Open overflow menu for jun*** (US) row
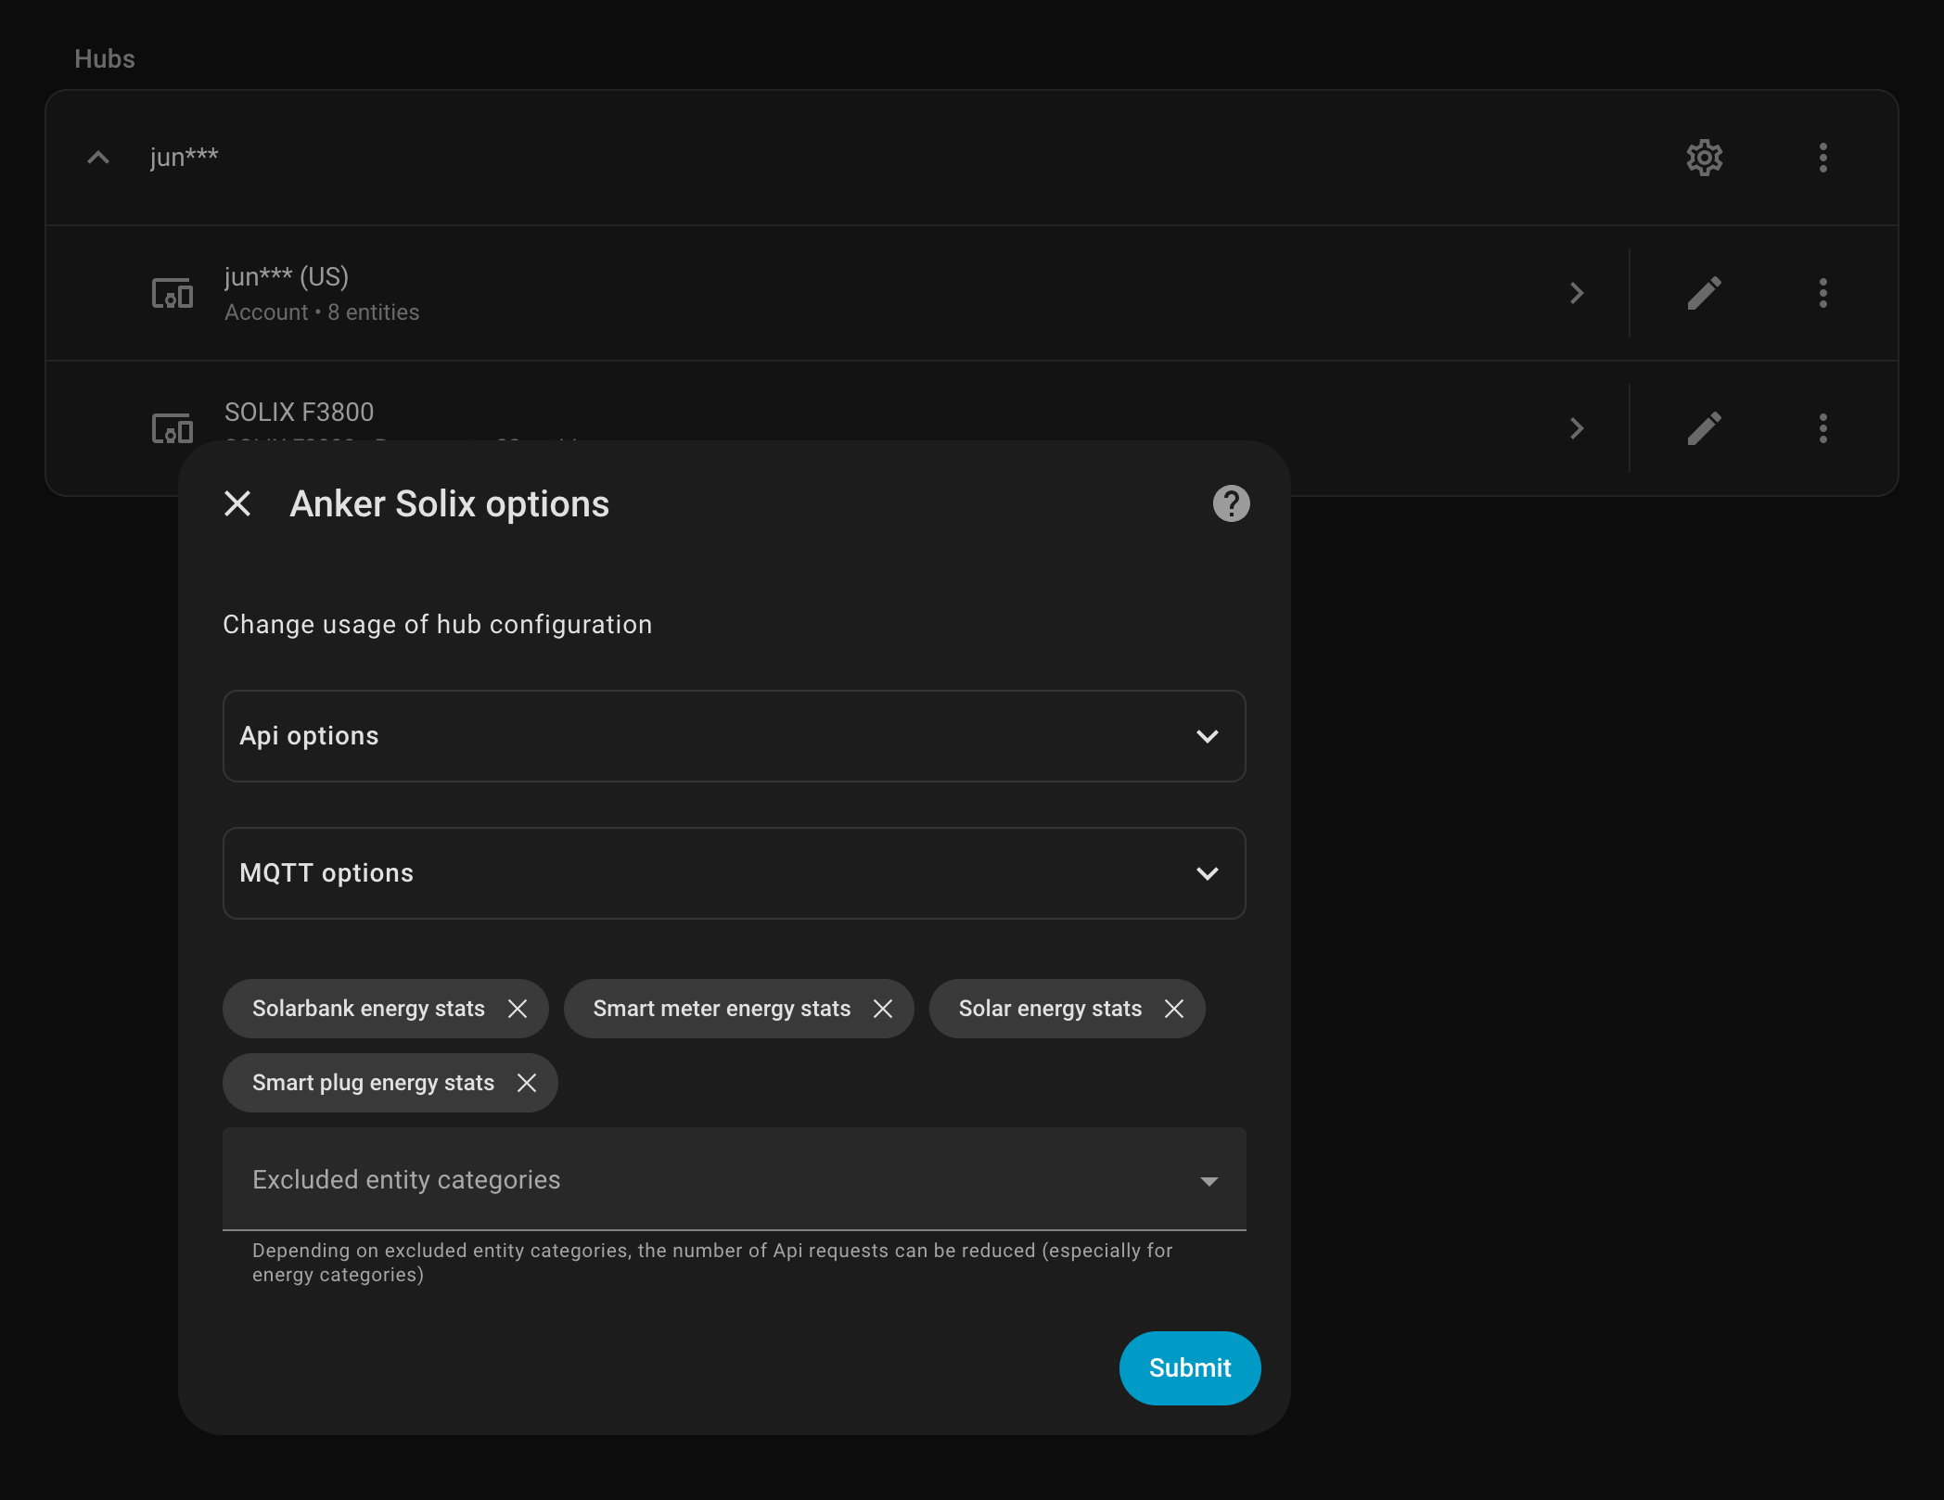 (x=1822, y=293)
